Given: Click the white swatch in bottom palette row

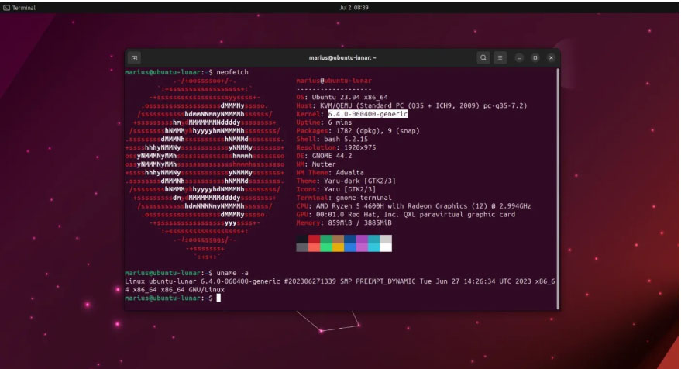Looking at the screenshot, I should [x=386, y=247].
